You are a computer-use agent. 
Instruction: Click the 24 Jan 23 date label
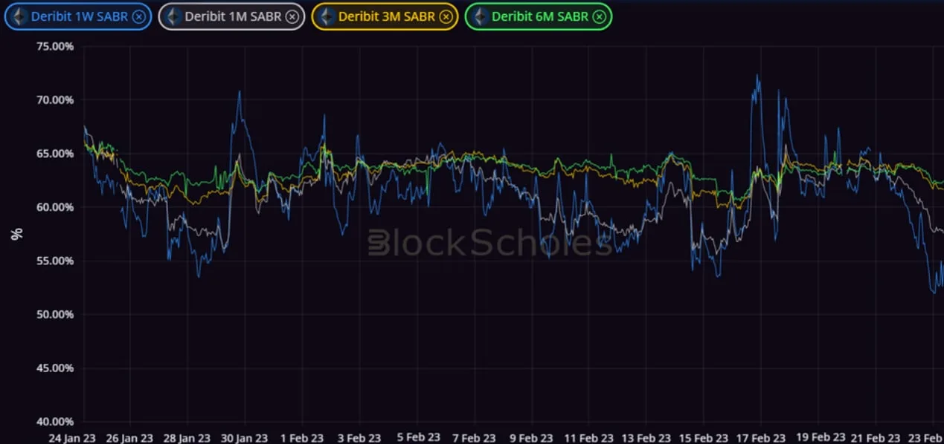[71, 437]
